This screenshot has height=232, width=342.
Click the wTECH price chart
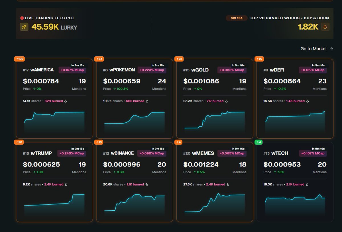[295, 206]
